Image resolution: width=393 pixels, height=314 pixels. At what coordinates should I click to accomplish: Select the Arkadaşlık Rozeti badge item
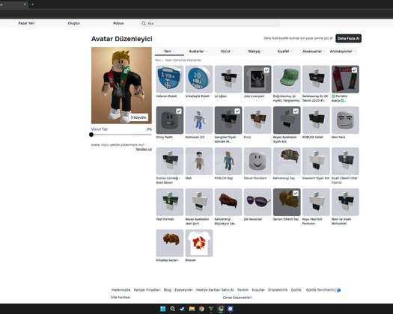[x=199, y=79]
